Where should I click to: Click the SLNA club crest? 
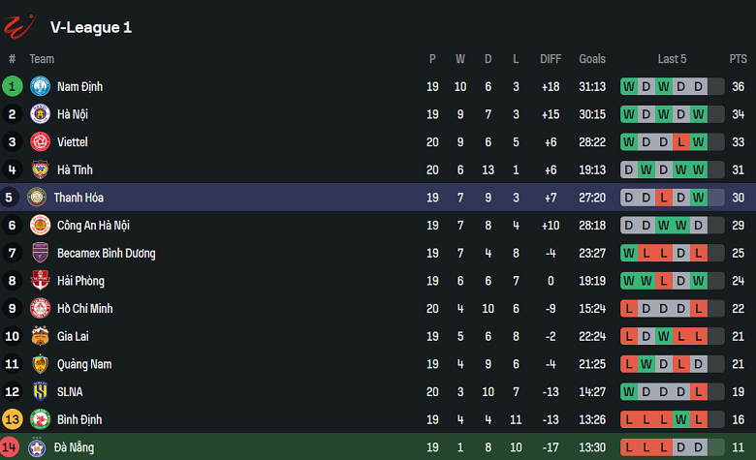[40, 392]
